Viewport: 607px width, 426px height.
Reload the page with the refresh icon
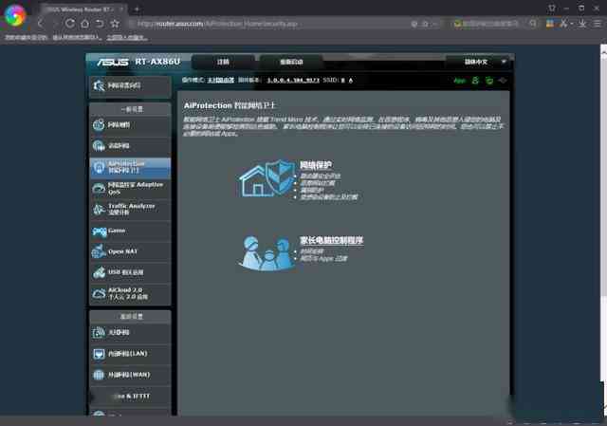click(70, 24)
